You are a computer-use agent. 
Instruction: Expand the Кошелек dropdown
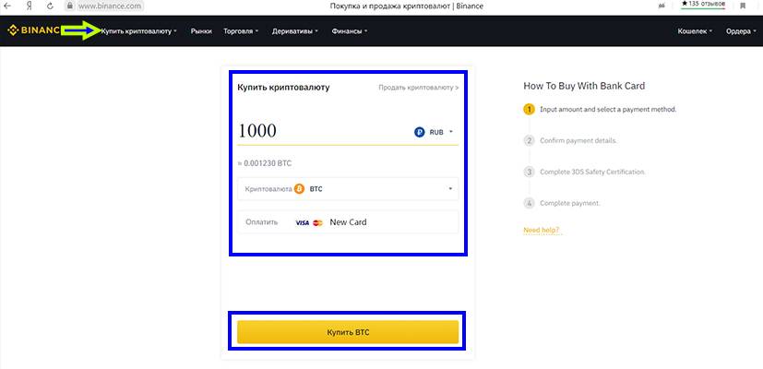[x=697, y=31]
